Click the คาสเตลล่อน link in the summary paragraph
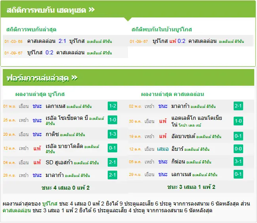This screenshot has height=223, width=257. coord(17,210)
